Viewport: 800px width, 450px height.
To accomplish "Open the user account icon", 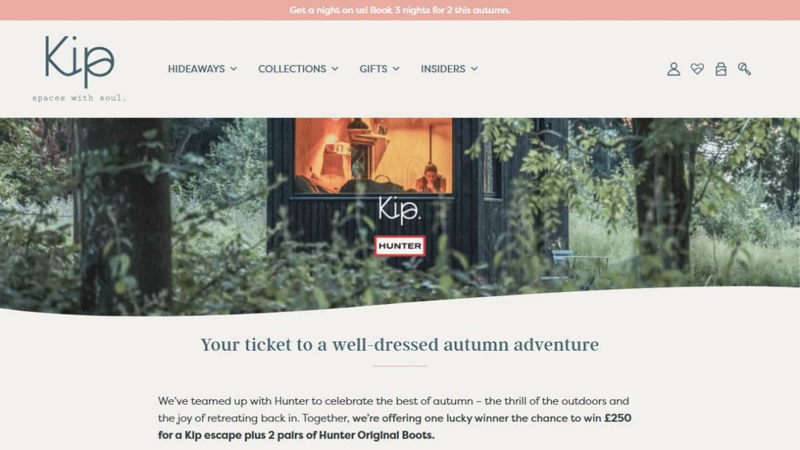I will pos(673,69).
